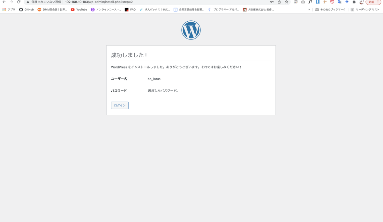
Task: Open the Extensions puzzle-piece menu
Action: (x=354, y=2)
